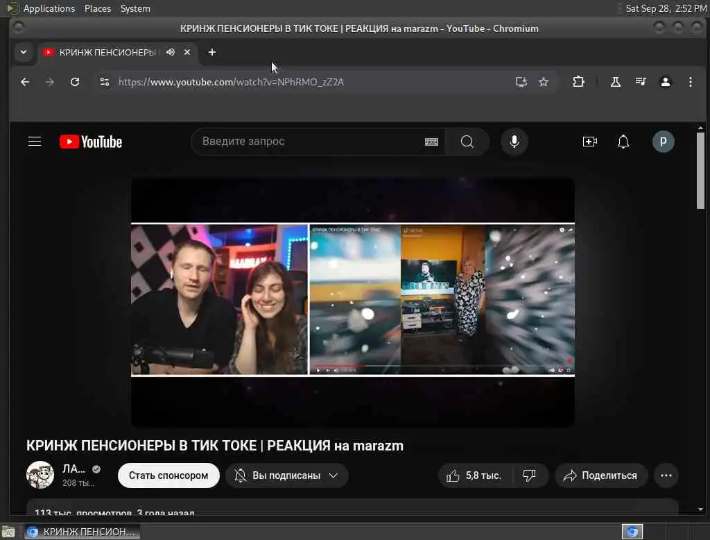710x540 pixels.
Task: Start voice search with the microphone
Action: click(x=514, y=142)
